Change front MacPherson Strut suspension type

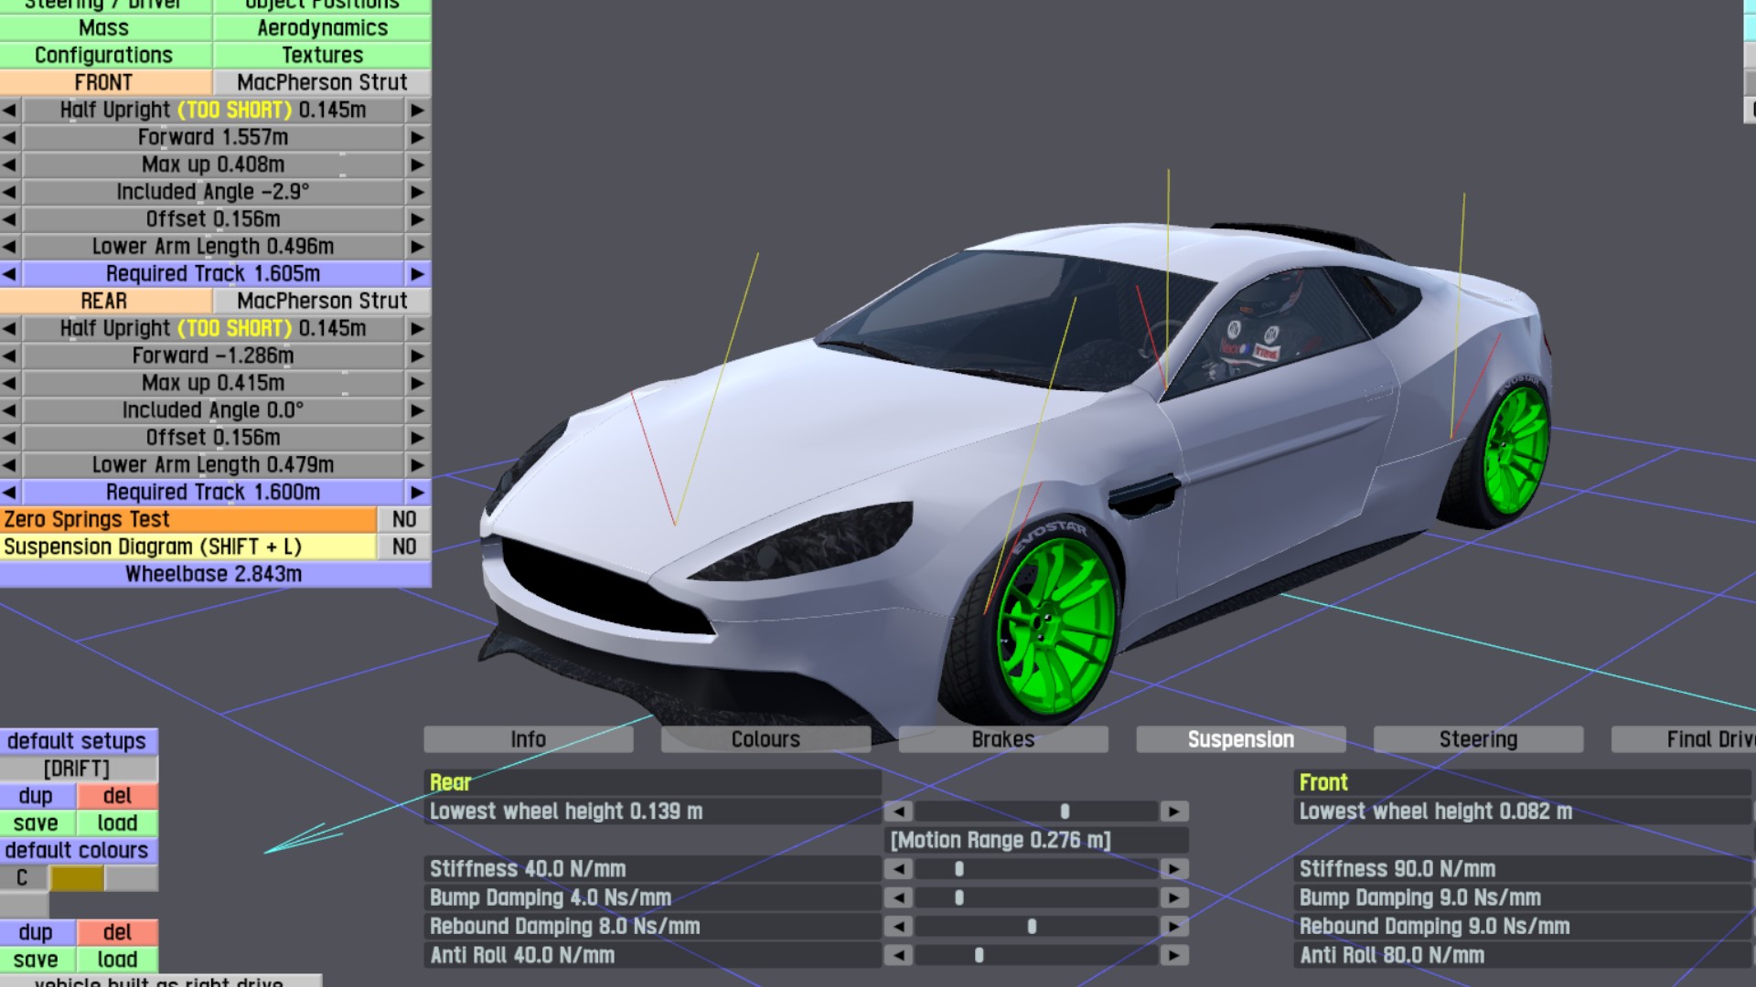pos(321,82)
